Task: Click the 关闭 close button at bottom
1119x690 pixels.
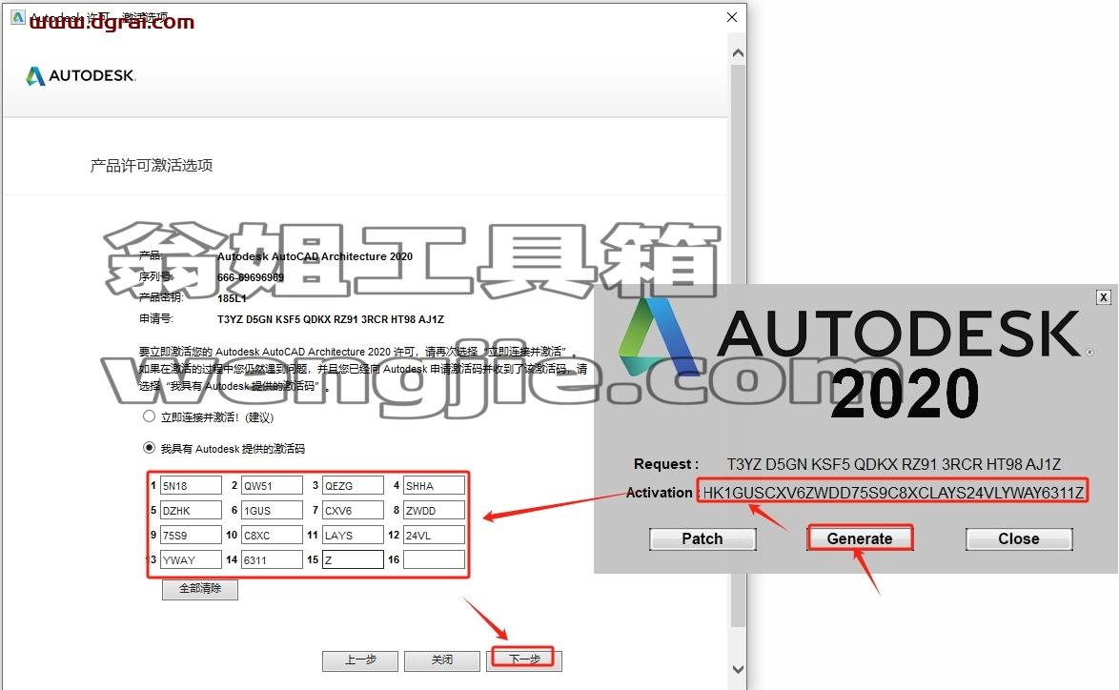Action: coord(441,660)
